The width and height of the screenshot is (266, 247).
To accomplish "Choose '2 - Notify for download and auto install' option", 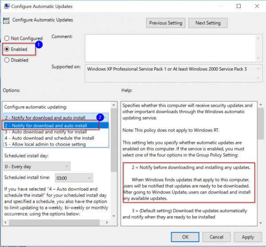I will 52,126.
